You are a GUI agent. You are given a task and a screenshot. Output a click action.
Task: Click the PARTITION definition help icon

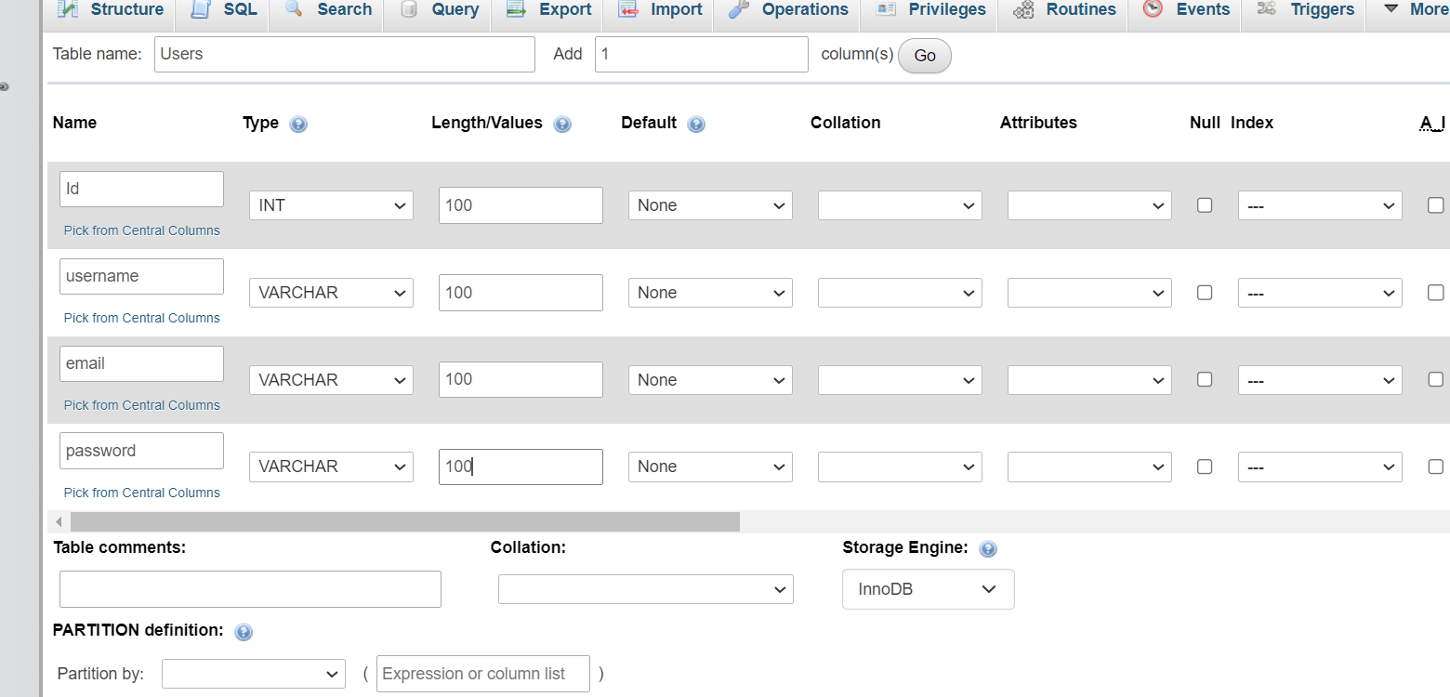[x=244, y=632]
